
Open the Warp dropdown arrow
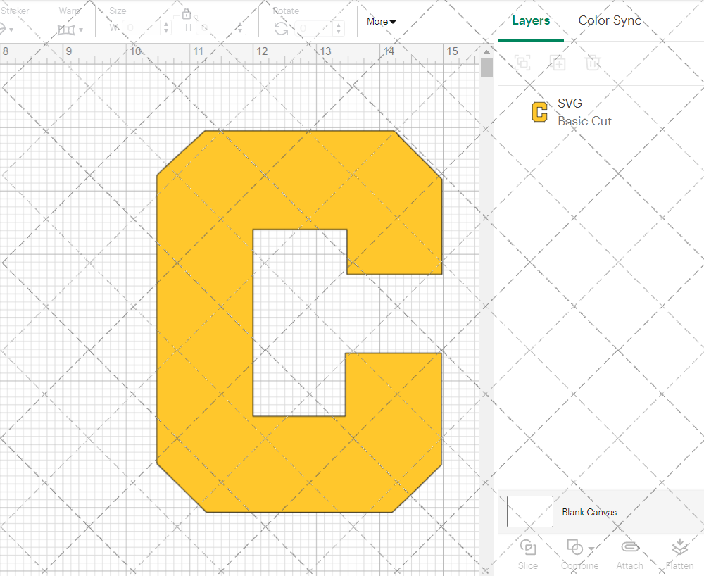(82, 29)
